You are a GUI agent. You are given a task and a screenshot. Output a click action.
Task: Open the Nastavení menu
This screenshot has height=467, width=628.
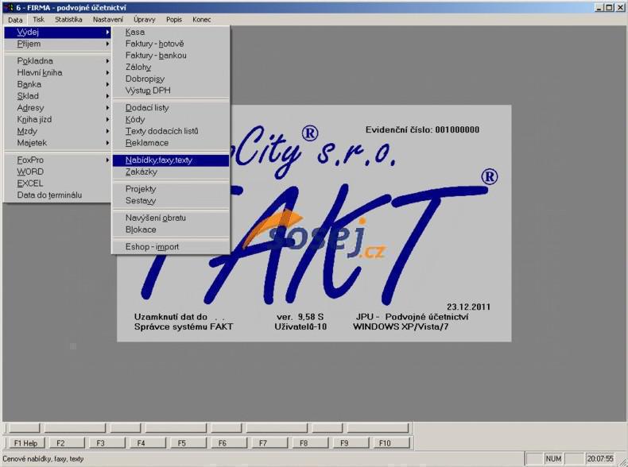pos(108,20)
